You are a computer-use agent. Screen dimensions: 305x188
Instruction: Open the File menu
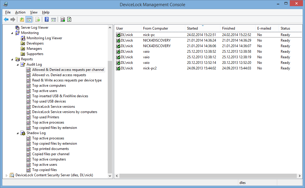[x=8, y=12]
